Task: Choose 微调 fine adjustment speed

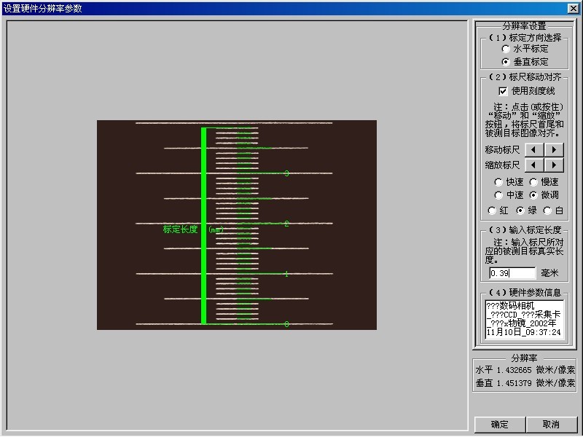Action: tap(533, 195)
